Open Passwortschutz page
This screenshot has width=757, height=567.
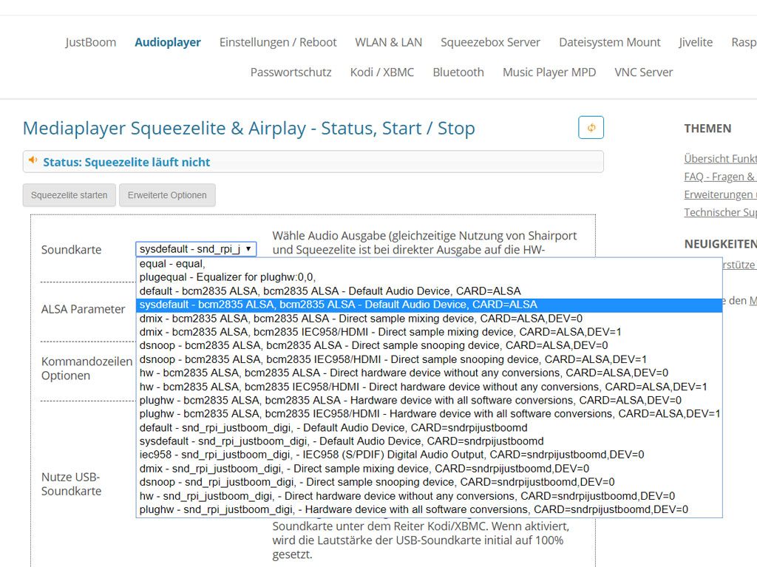[291, 72]
